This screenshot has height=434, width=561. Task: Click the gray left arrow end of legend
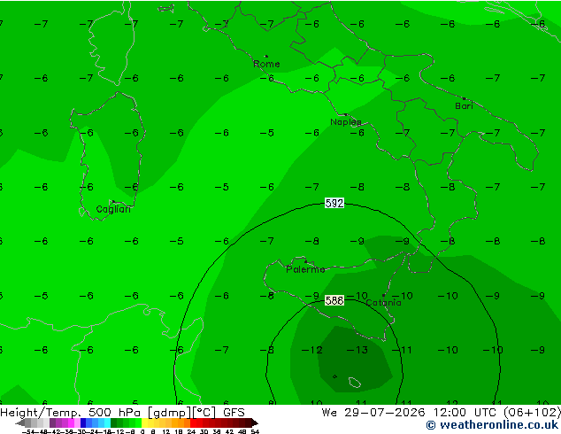click(20, 422)
